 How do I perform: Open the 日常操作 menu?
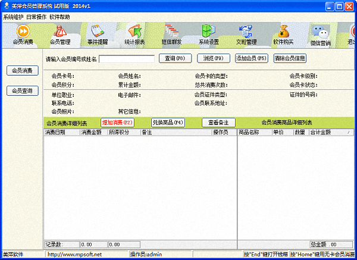point(36,17)
